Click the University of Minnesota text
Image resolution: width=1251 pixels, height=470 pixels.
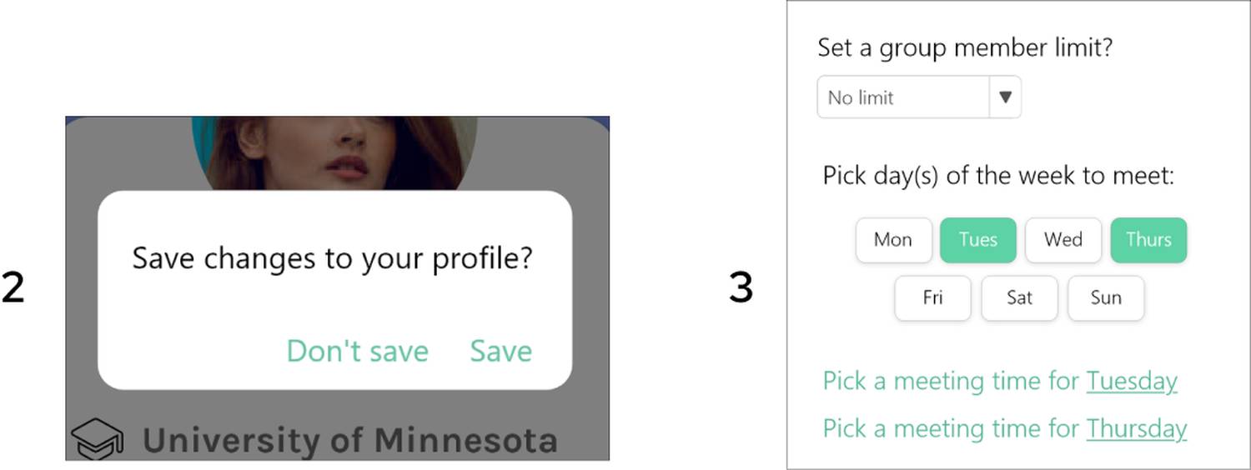(x=349, y=440)
